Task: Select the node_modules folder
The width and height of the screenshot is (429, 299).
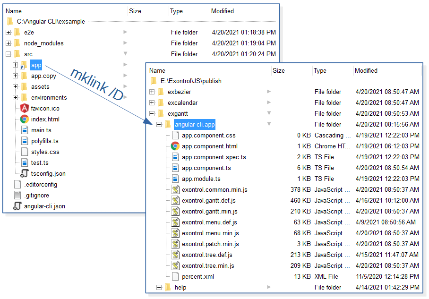Action: click(43, 43)
